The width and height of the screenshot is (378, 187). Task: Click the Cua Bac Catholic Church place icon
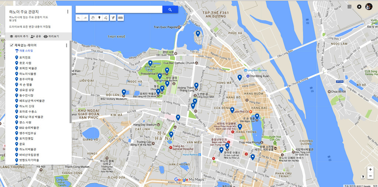(x=197, y=63)
